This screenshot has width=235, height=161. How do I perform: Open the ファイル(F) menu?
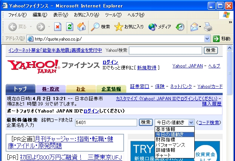point(17,15)
